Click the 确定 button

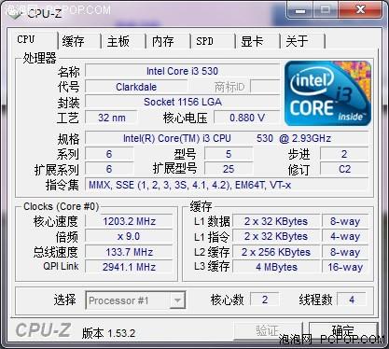[x=343, y=330]
